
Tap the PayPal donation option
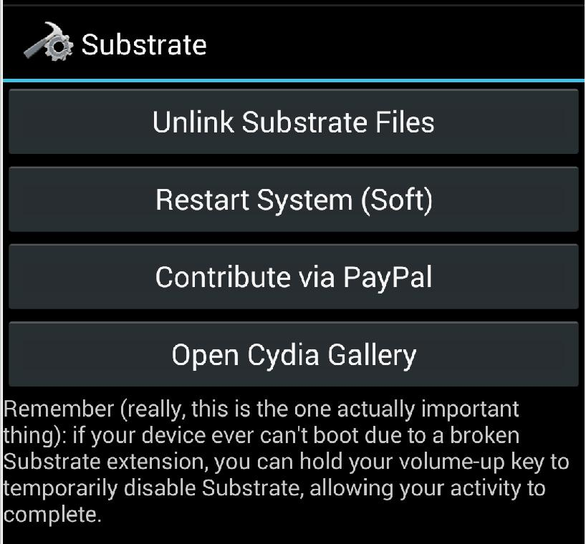(292, 277)
